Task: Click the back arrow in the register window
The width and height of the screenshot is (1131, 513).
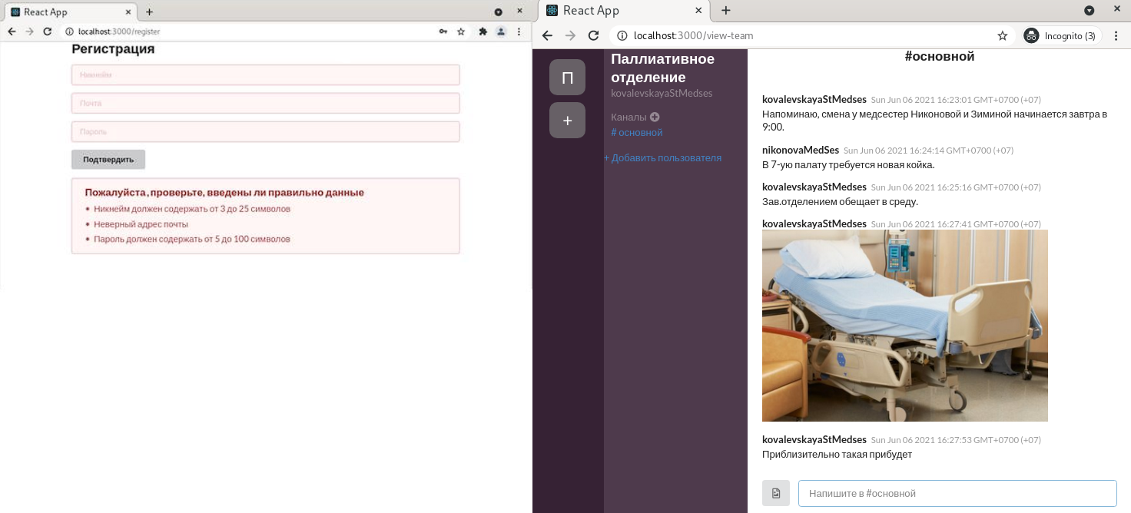Action: click(x=11, y=32)
